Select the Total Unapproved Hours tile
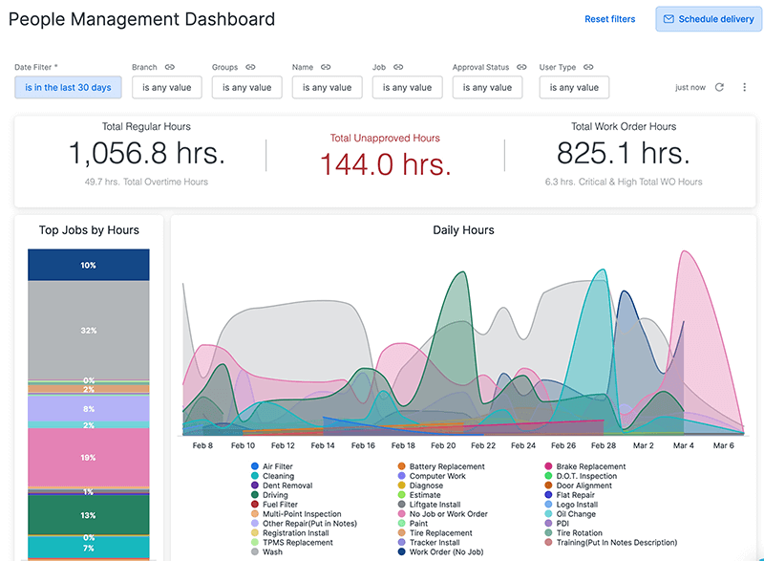 pyautogui.click(x=385, y=151)
